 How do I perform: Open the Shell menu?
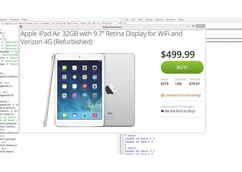tap(140, 19)
